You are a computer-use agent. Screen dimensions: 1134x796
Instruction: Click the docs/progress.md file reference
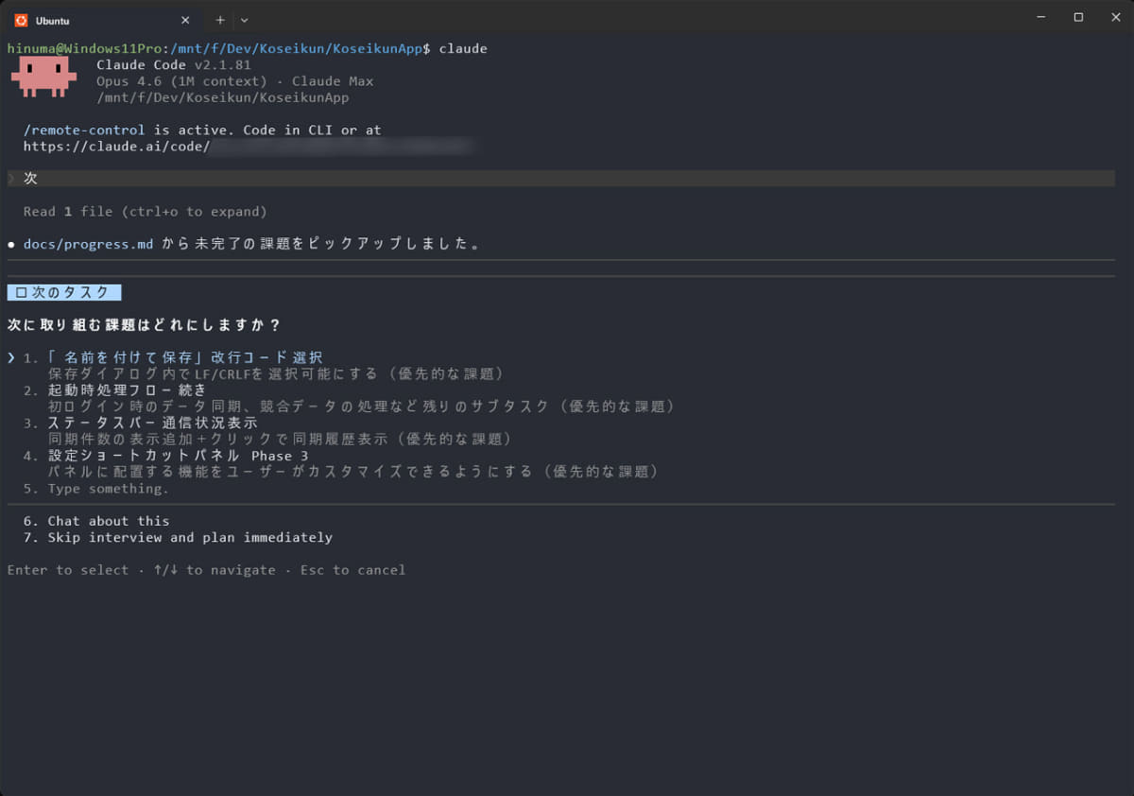tap(88, 243)
